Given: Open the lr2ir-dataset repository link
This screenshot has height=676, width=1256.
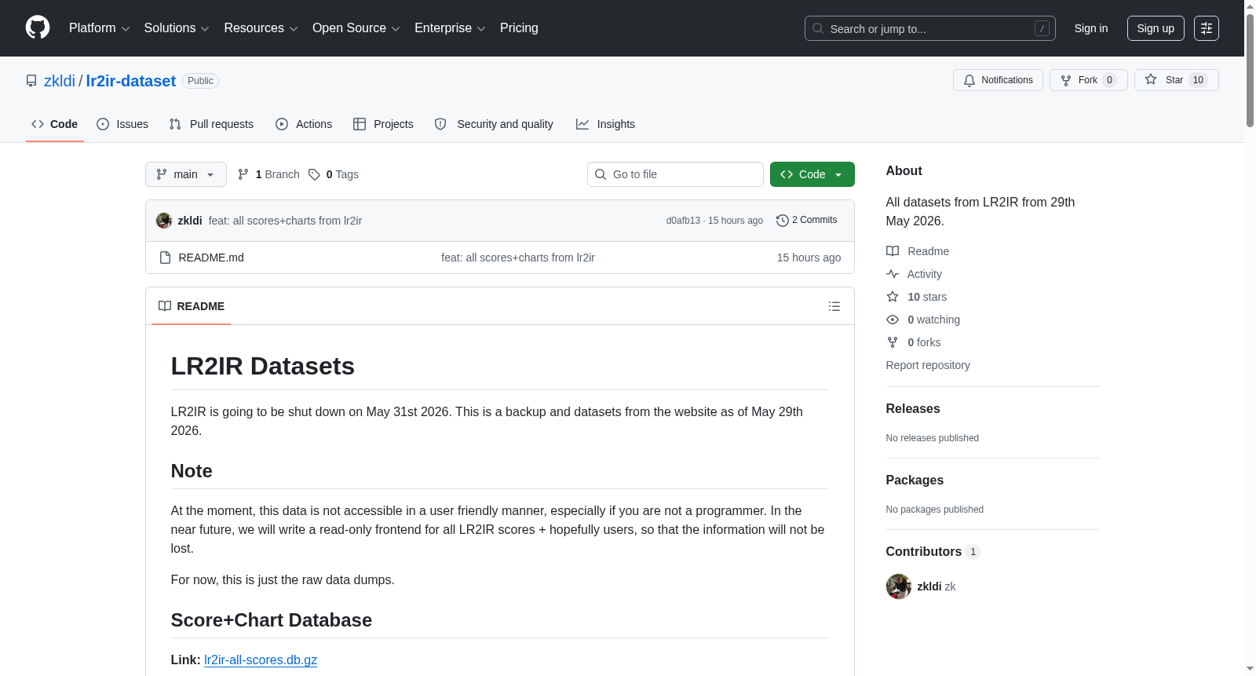Looking at the screenshot, I should point(131,81).
